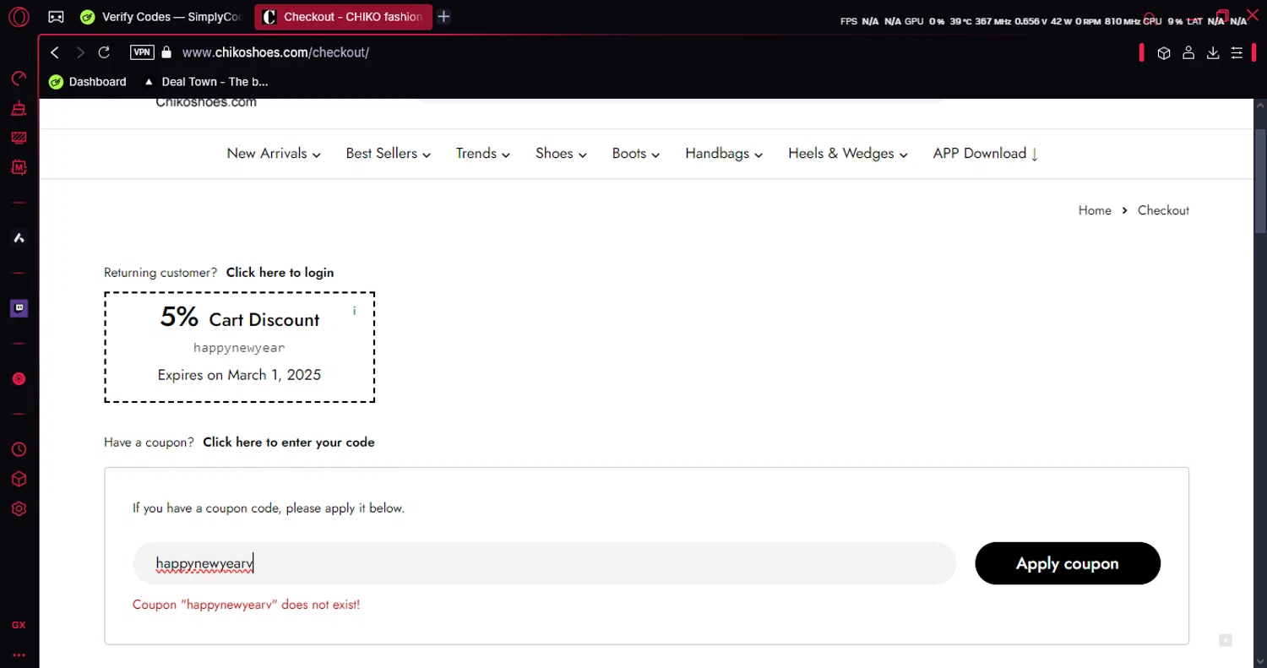Image resolution: width=1267 pixels, height=668 pixels.
Task: Open Easy Setup sliders icon
Action: [1237, 53]
